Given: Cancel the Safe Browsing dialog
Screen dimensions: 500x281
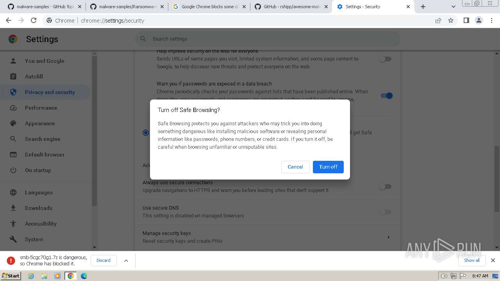Looking at the screenshot, I should [295, 167].
